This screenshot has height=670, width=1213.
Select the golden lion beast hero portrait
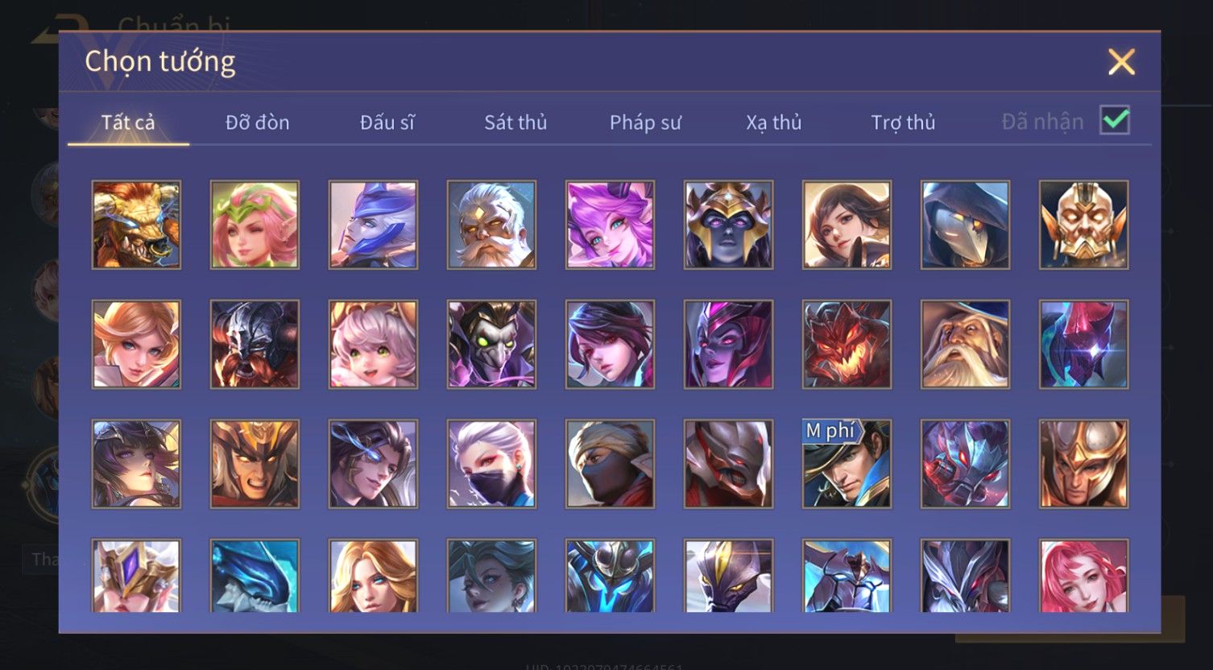click(x=136, y=225)
